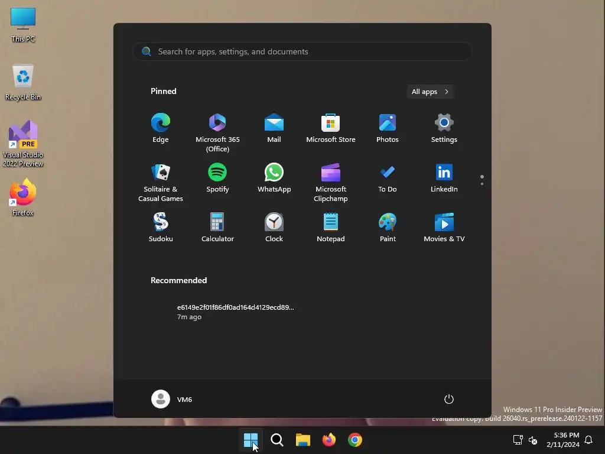Screen dimensions: 605x454
Task: Open the Mail app
Action: click(274, 128)
